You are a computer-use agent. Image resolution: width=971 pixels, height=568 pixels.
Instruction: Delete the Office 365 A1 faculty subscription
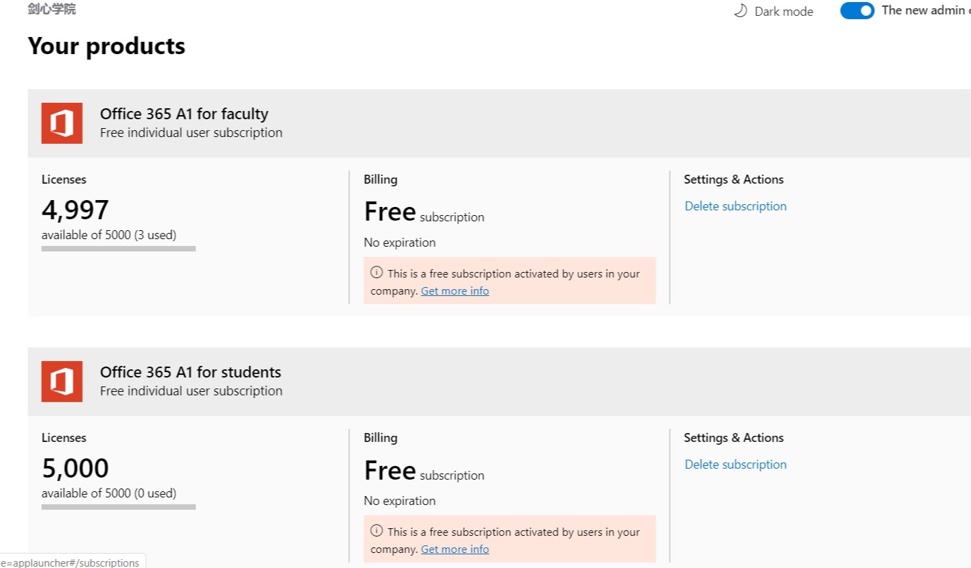[x=736, y=206]
